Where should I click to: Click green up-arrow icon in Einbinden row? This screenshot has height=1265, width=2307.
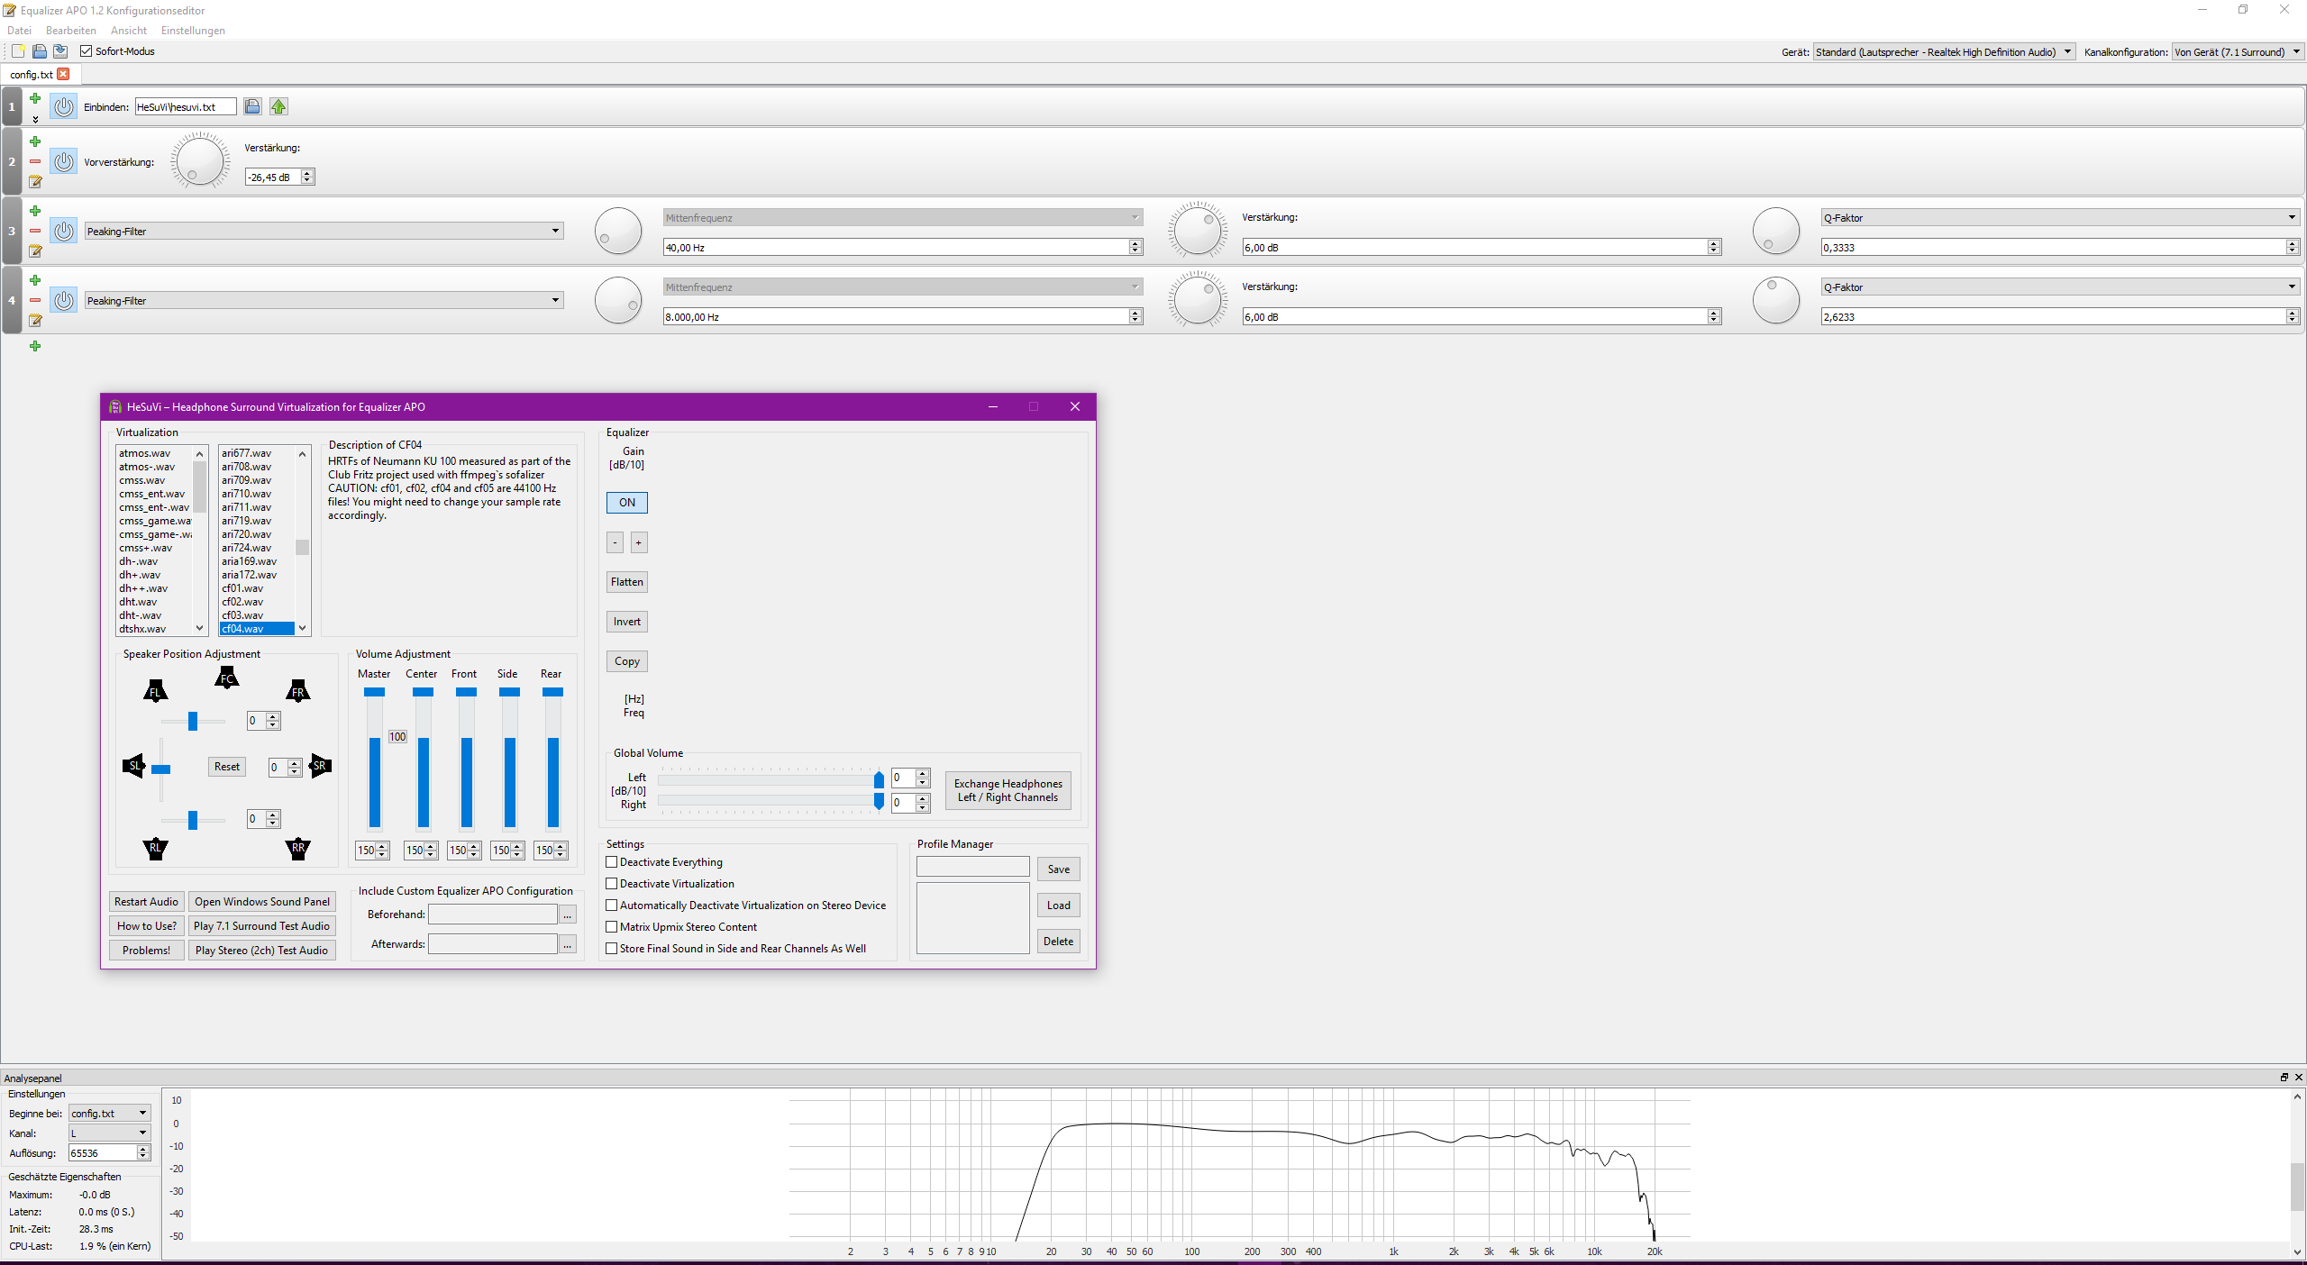[278, 106]
